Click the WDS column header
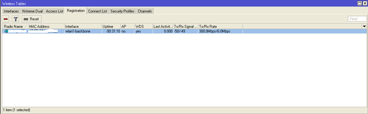 click(143, 27)
